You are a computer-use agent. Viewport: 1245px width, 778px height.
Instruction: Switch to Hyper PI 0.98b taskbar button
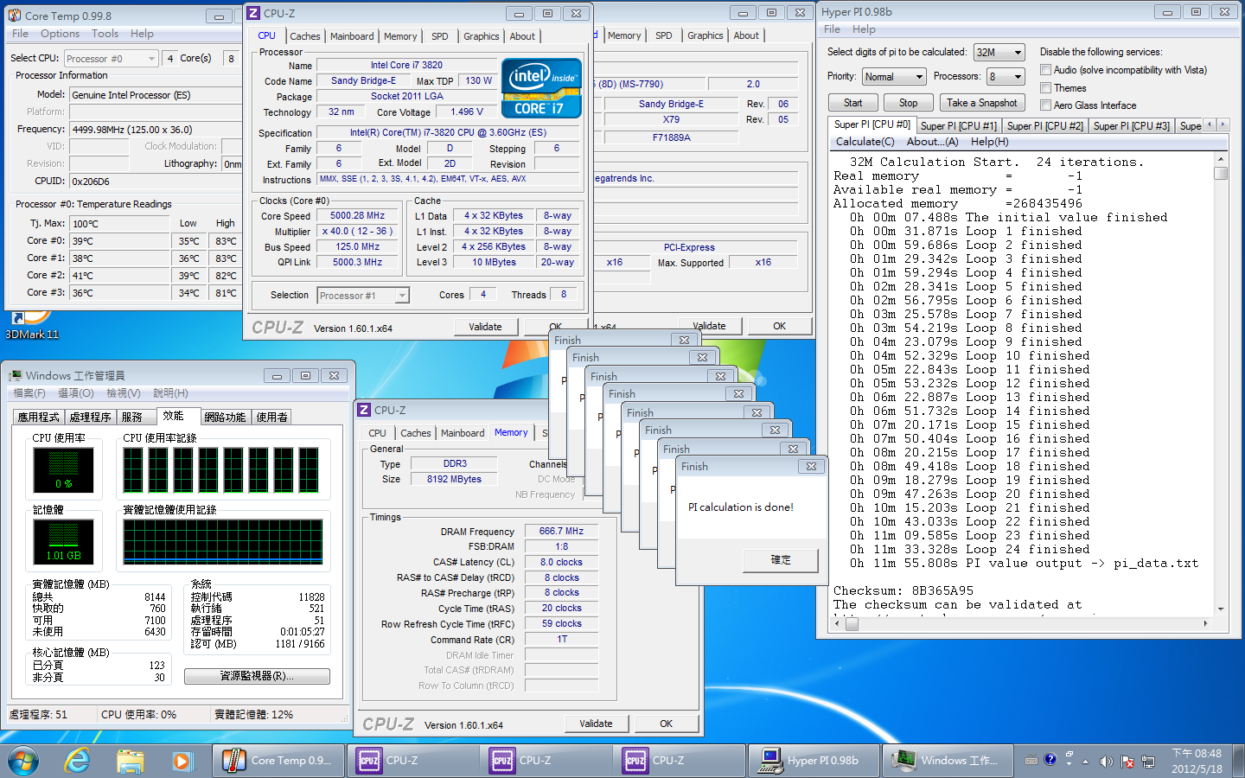coord(814,761)
